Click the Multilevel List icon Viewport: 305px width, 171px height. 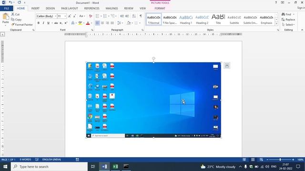click(112, 16)
